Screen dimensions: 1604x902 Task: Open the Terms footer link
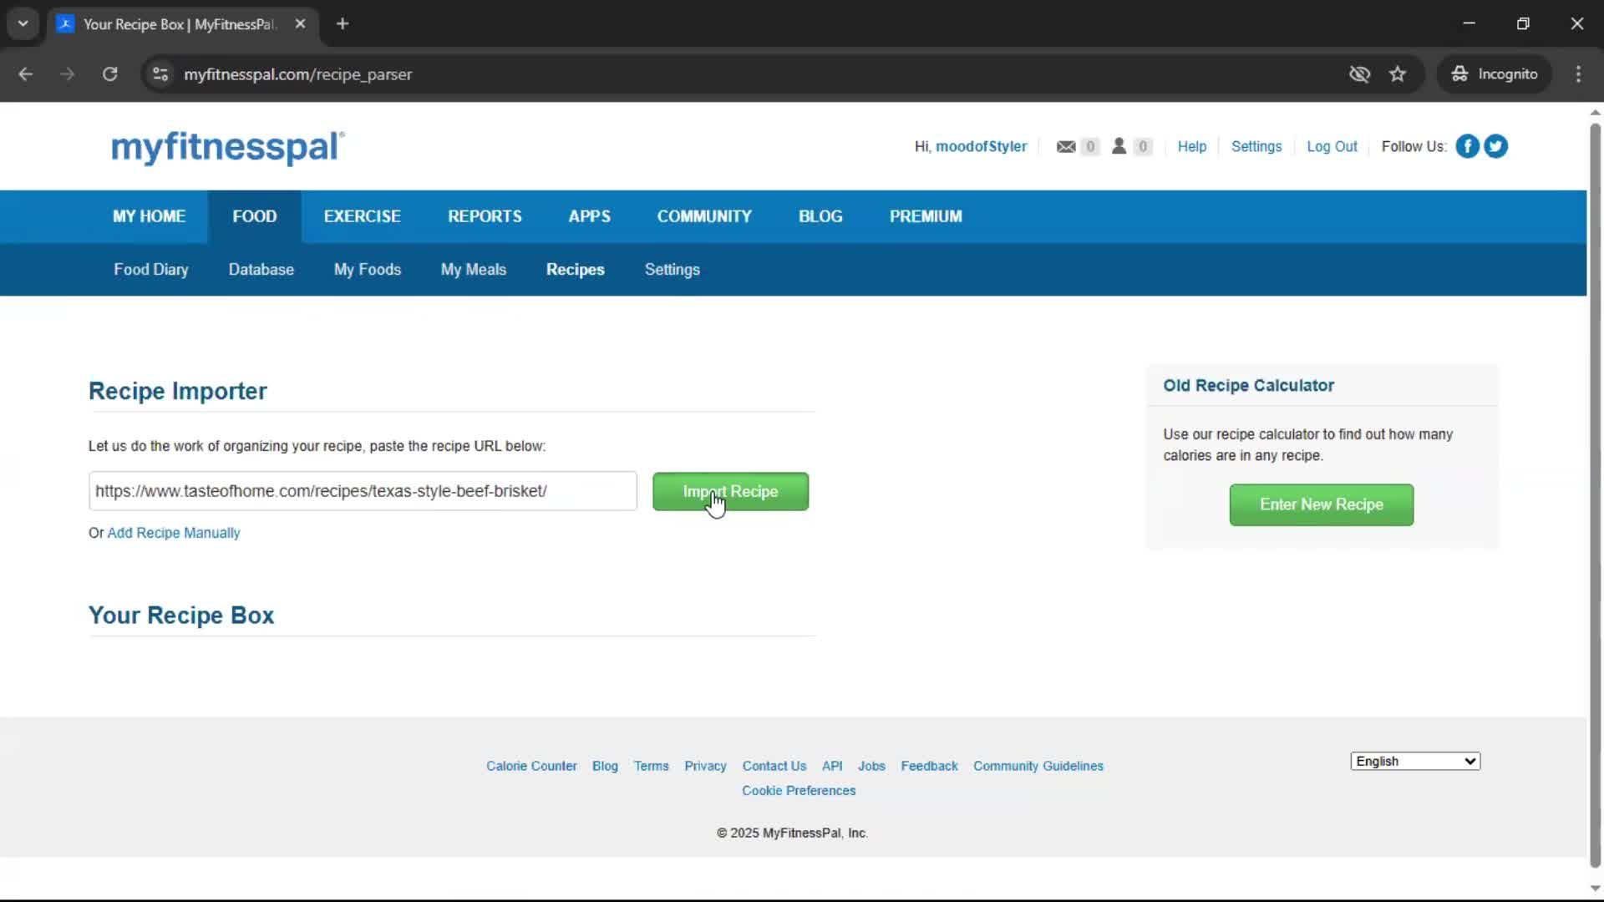pos(651,766)
